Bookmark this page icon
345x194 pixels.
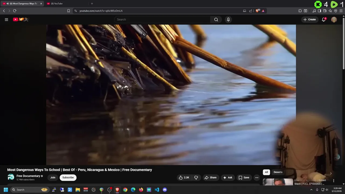[x=68, y=11]
